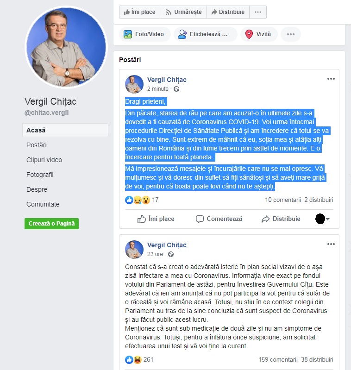Open the 10 comentarii link
The height and width of the screenshot is (370, 351).
283,200
